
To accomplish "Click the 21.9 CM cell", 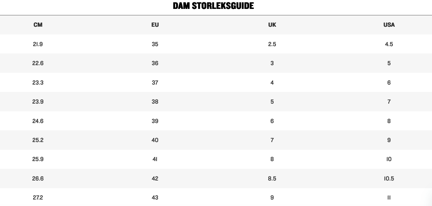I will (38, 44).
